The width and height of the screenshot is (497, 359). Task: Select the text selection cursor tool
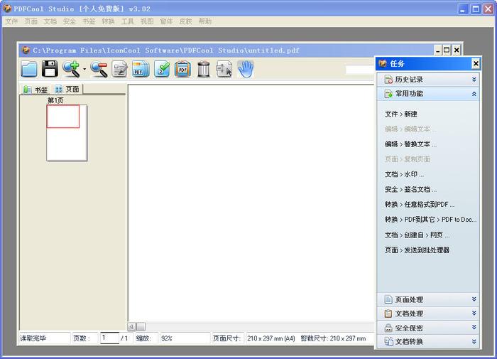224,69
